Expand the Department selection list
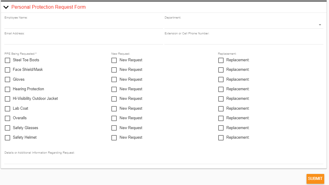The width and height of the screenshot is (329, 185). [x=320, y=25]
